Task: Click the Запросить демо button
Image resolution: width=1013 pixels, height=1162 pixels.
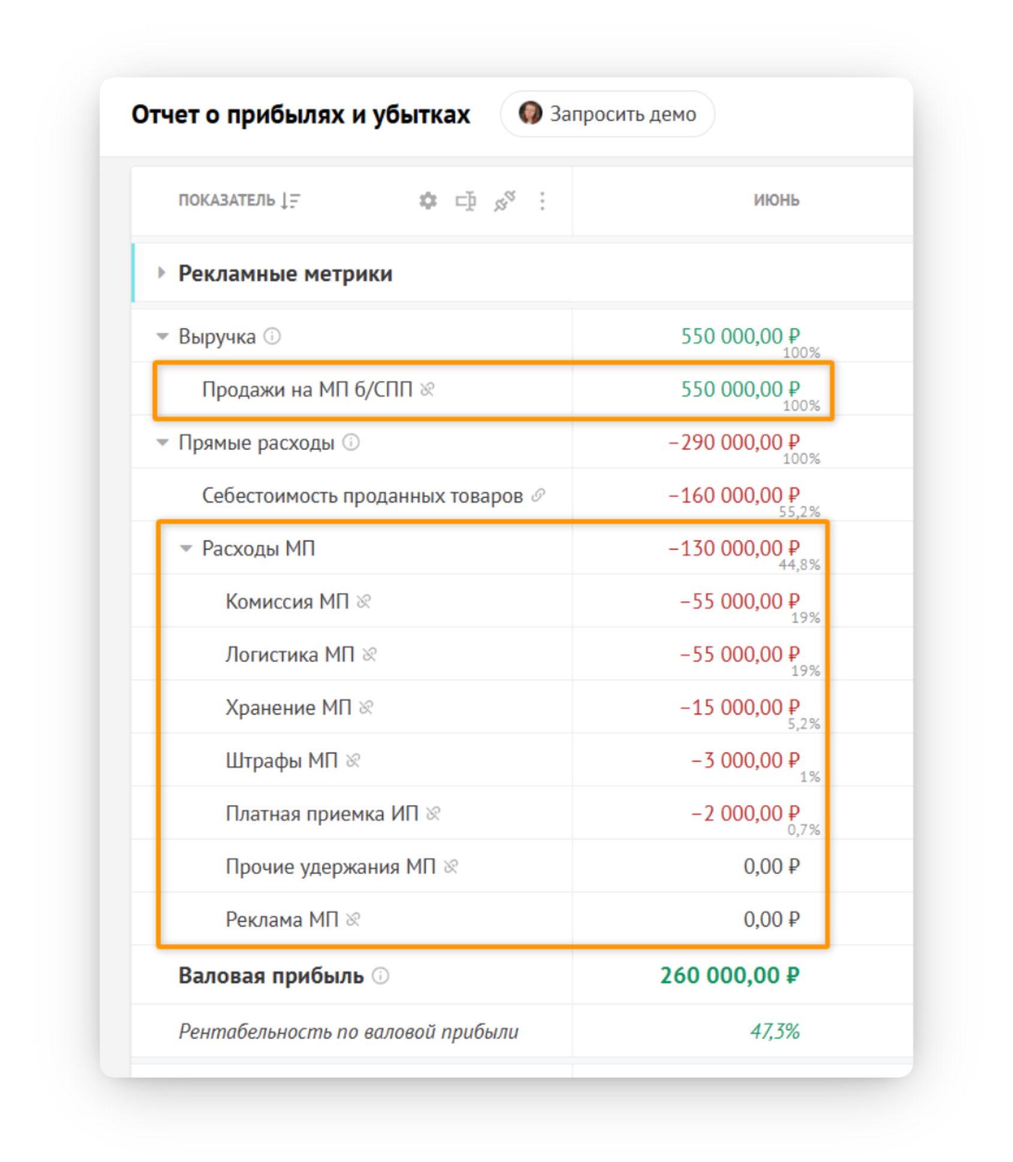Action: (x=607, y=114)
